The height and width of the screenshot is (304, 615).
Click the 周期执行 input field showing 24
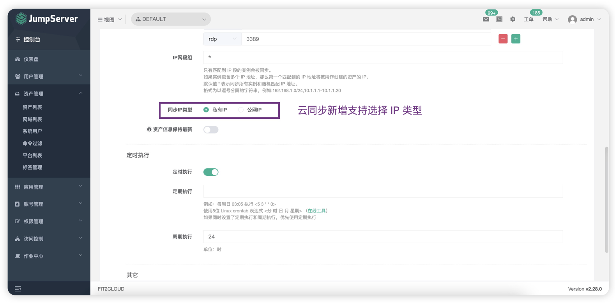(x=383, y=237)
